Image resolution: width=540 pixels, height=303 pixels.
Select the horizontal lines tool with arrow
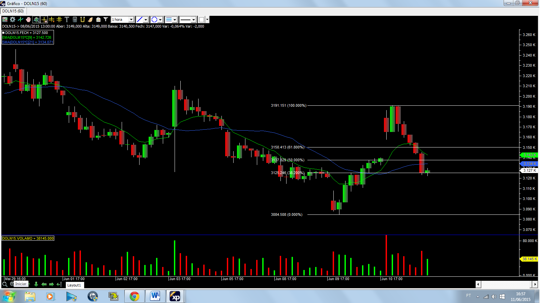tap(52, 20)
